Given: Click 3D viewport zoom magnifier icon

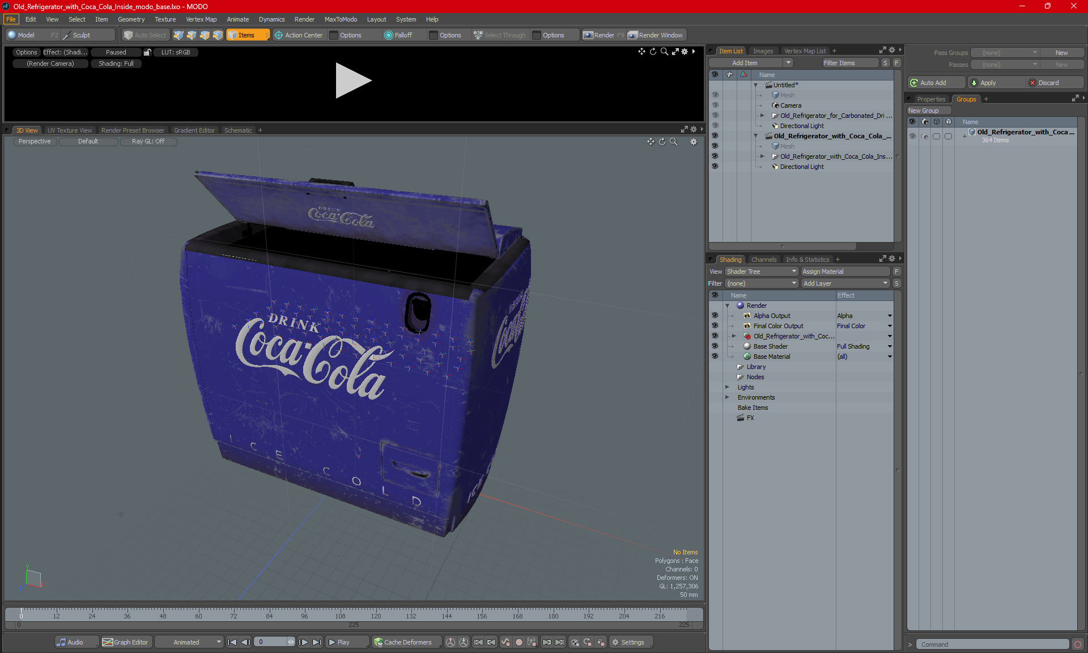Looking at the screenshot, I should 673,142.
